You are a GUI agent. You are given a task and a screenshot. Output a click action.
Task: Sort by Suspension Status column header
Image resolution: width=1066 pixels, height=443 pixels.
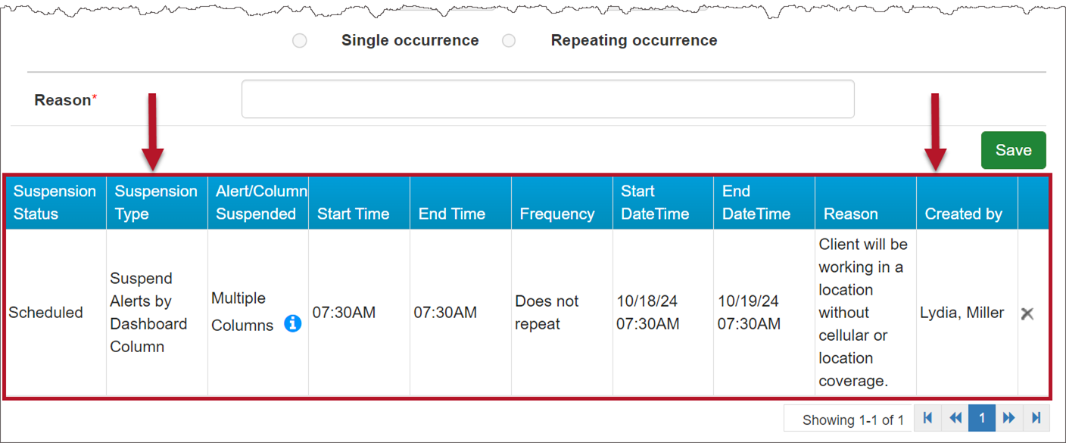(x=55, y=202)
